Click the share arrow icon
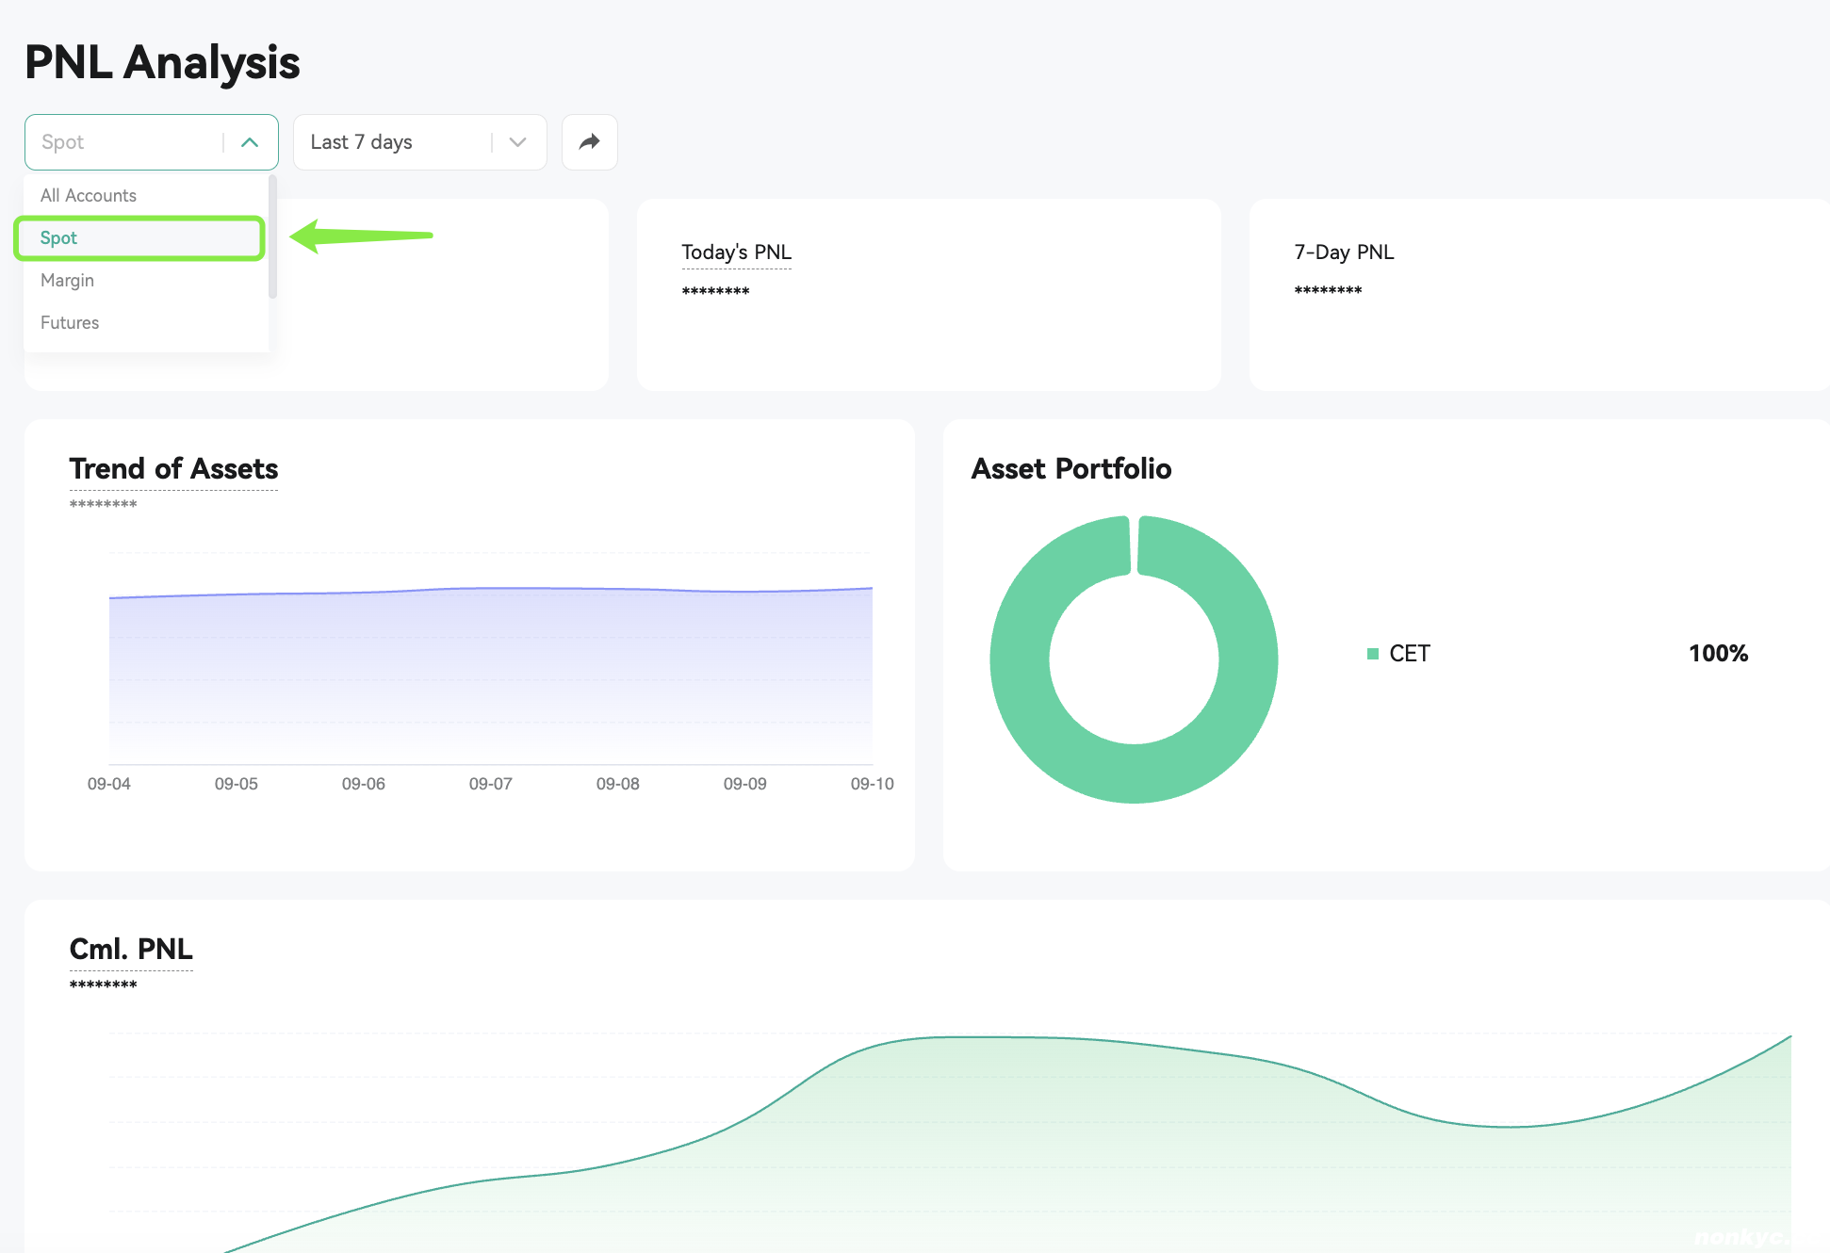Viewport: 1830px width, 1253px height. point(589,142)
